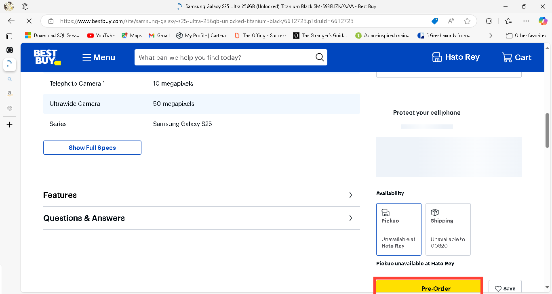Open the Other favorites folder
552x294 pixels.
[526, 36]
